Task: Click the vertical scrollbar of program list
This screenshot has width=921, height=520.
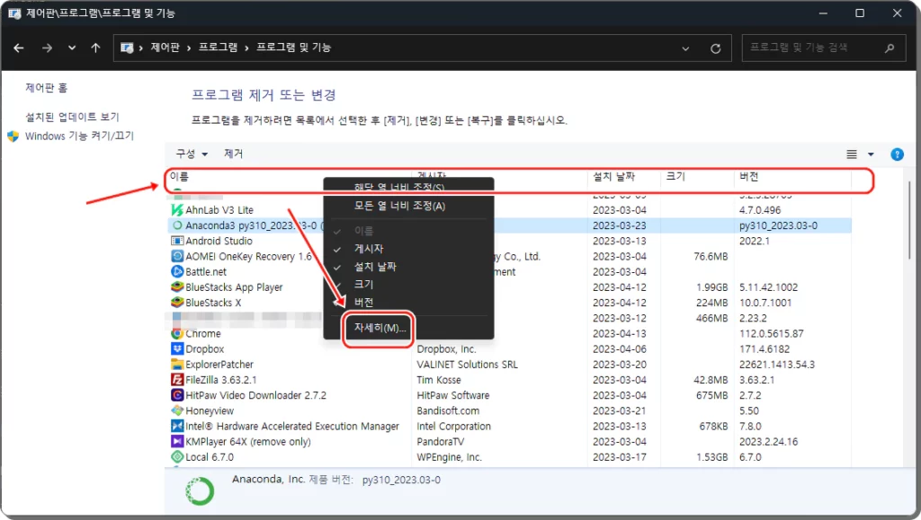Action: tap(910, 220)
